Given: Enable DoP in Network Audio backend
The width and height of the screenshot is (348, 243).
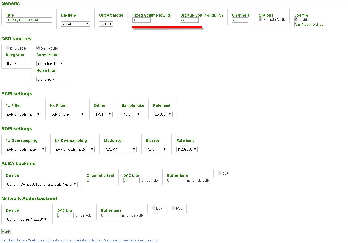Looking at the screenshot, I should click(x=154, y=208).
